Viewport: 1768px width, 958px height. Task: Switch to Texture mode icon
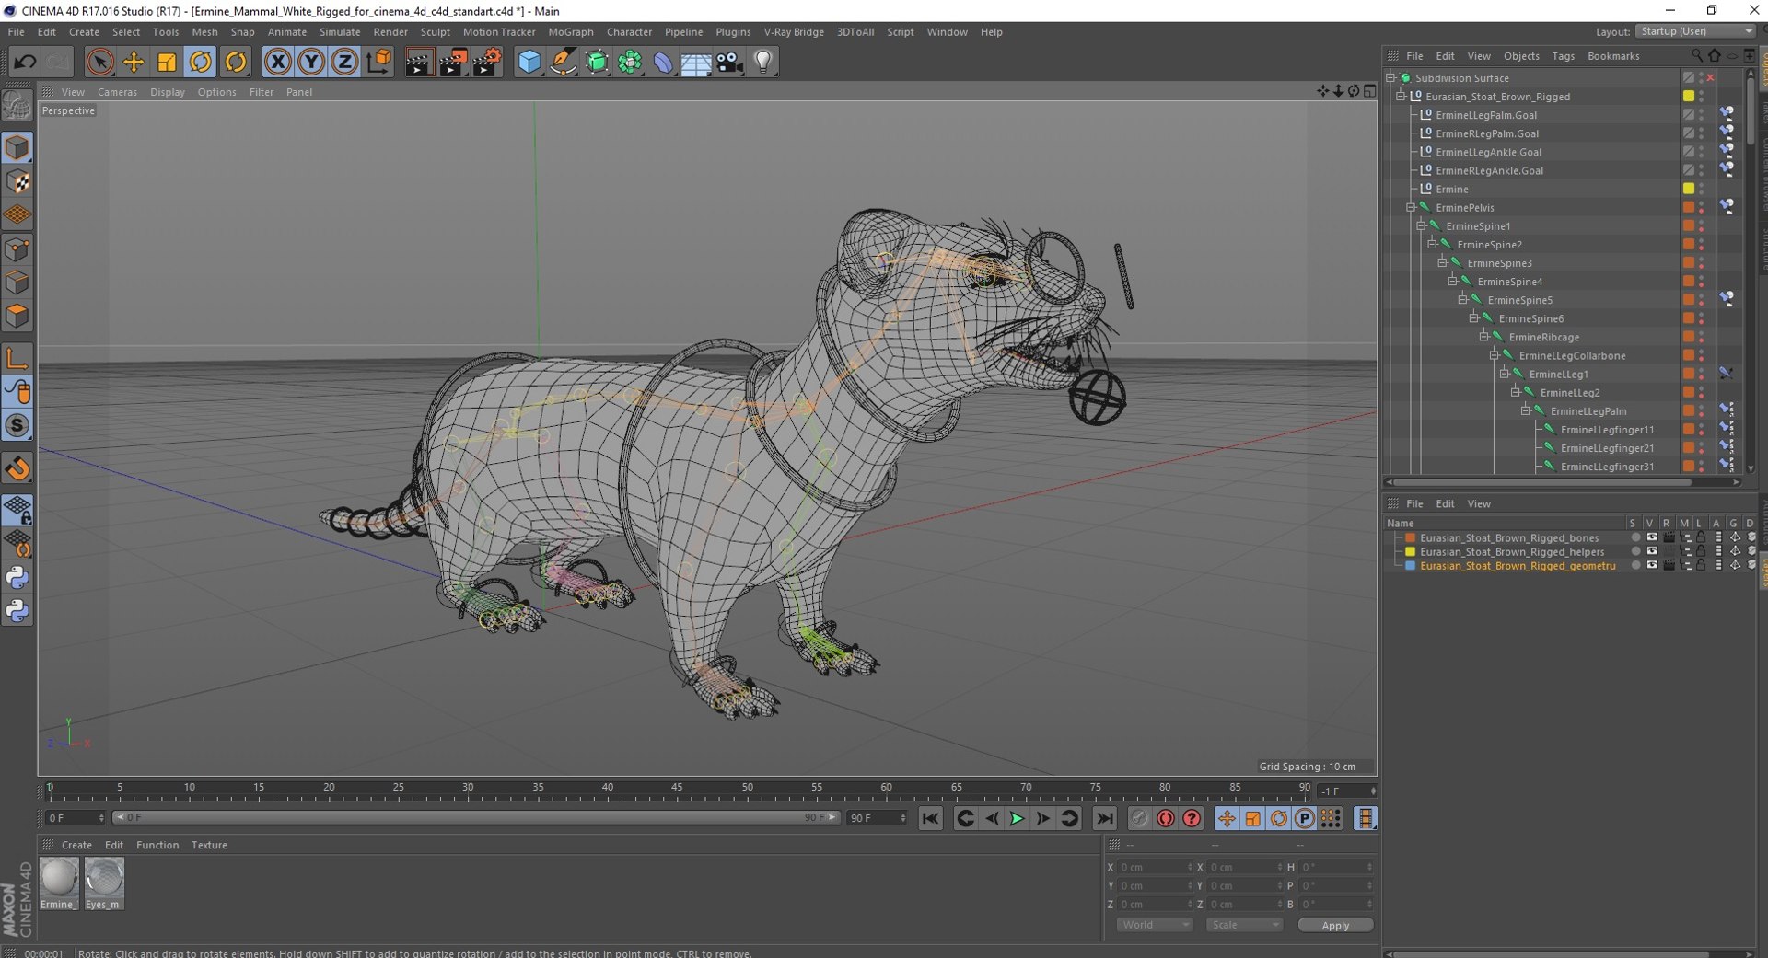point(17,181)
